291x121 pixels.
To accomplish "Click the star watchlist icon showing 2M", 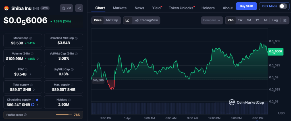I will pyautogui.click(x=66, y=8).
